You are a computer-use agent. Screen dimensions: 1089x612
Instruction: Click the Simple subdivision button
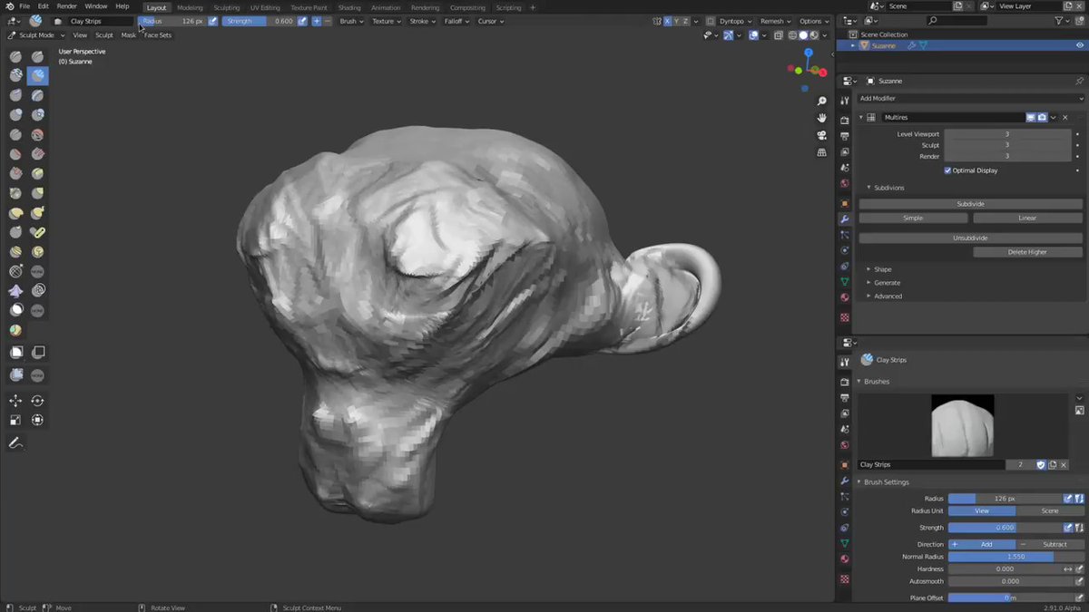point(913,219)
